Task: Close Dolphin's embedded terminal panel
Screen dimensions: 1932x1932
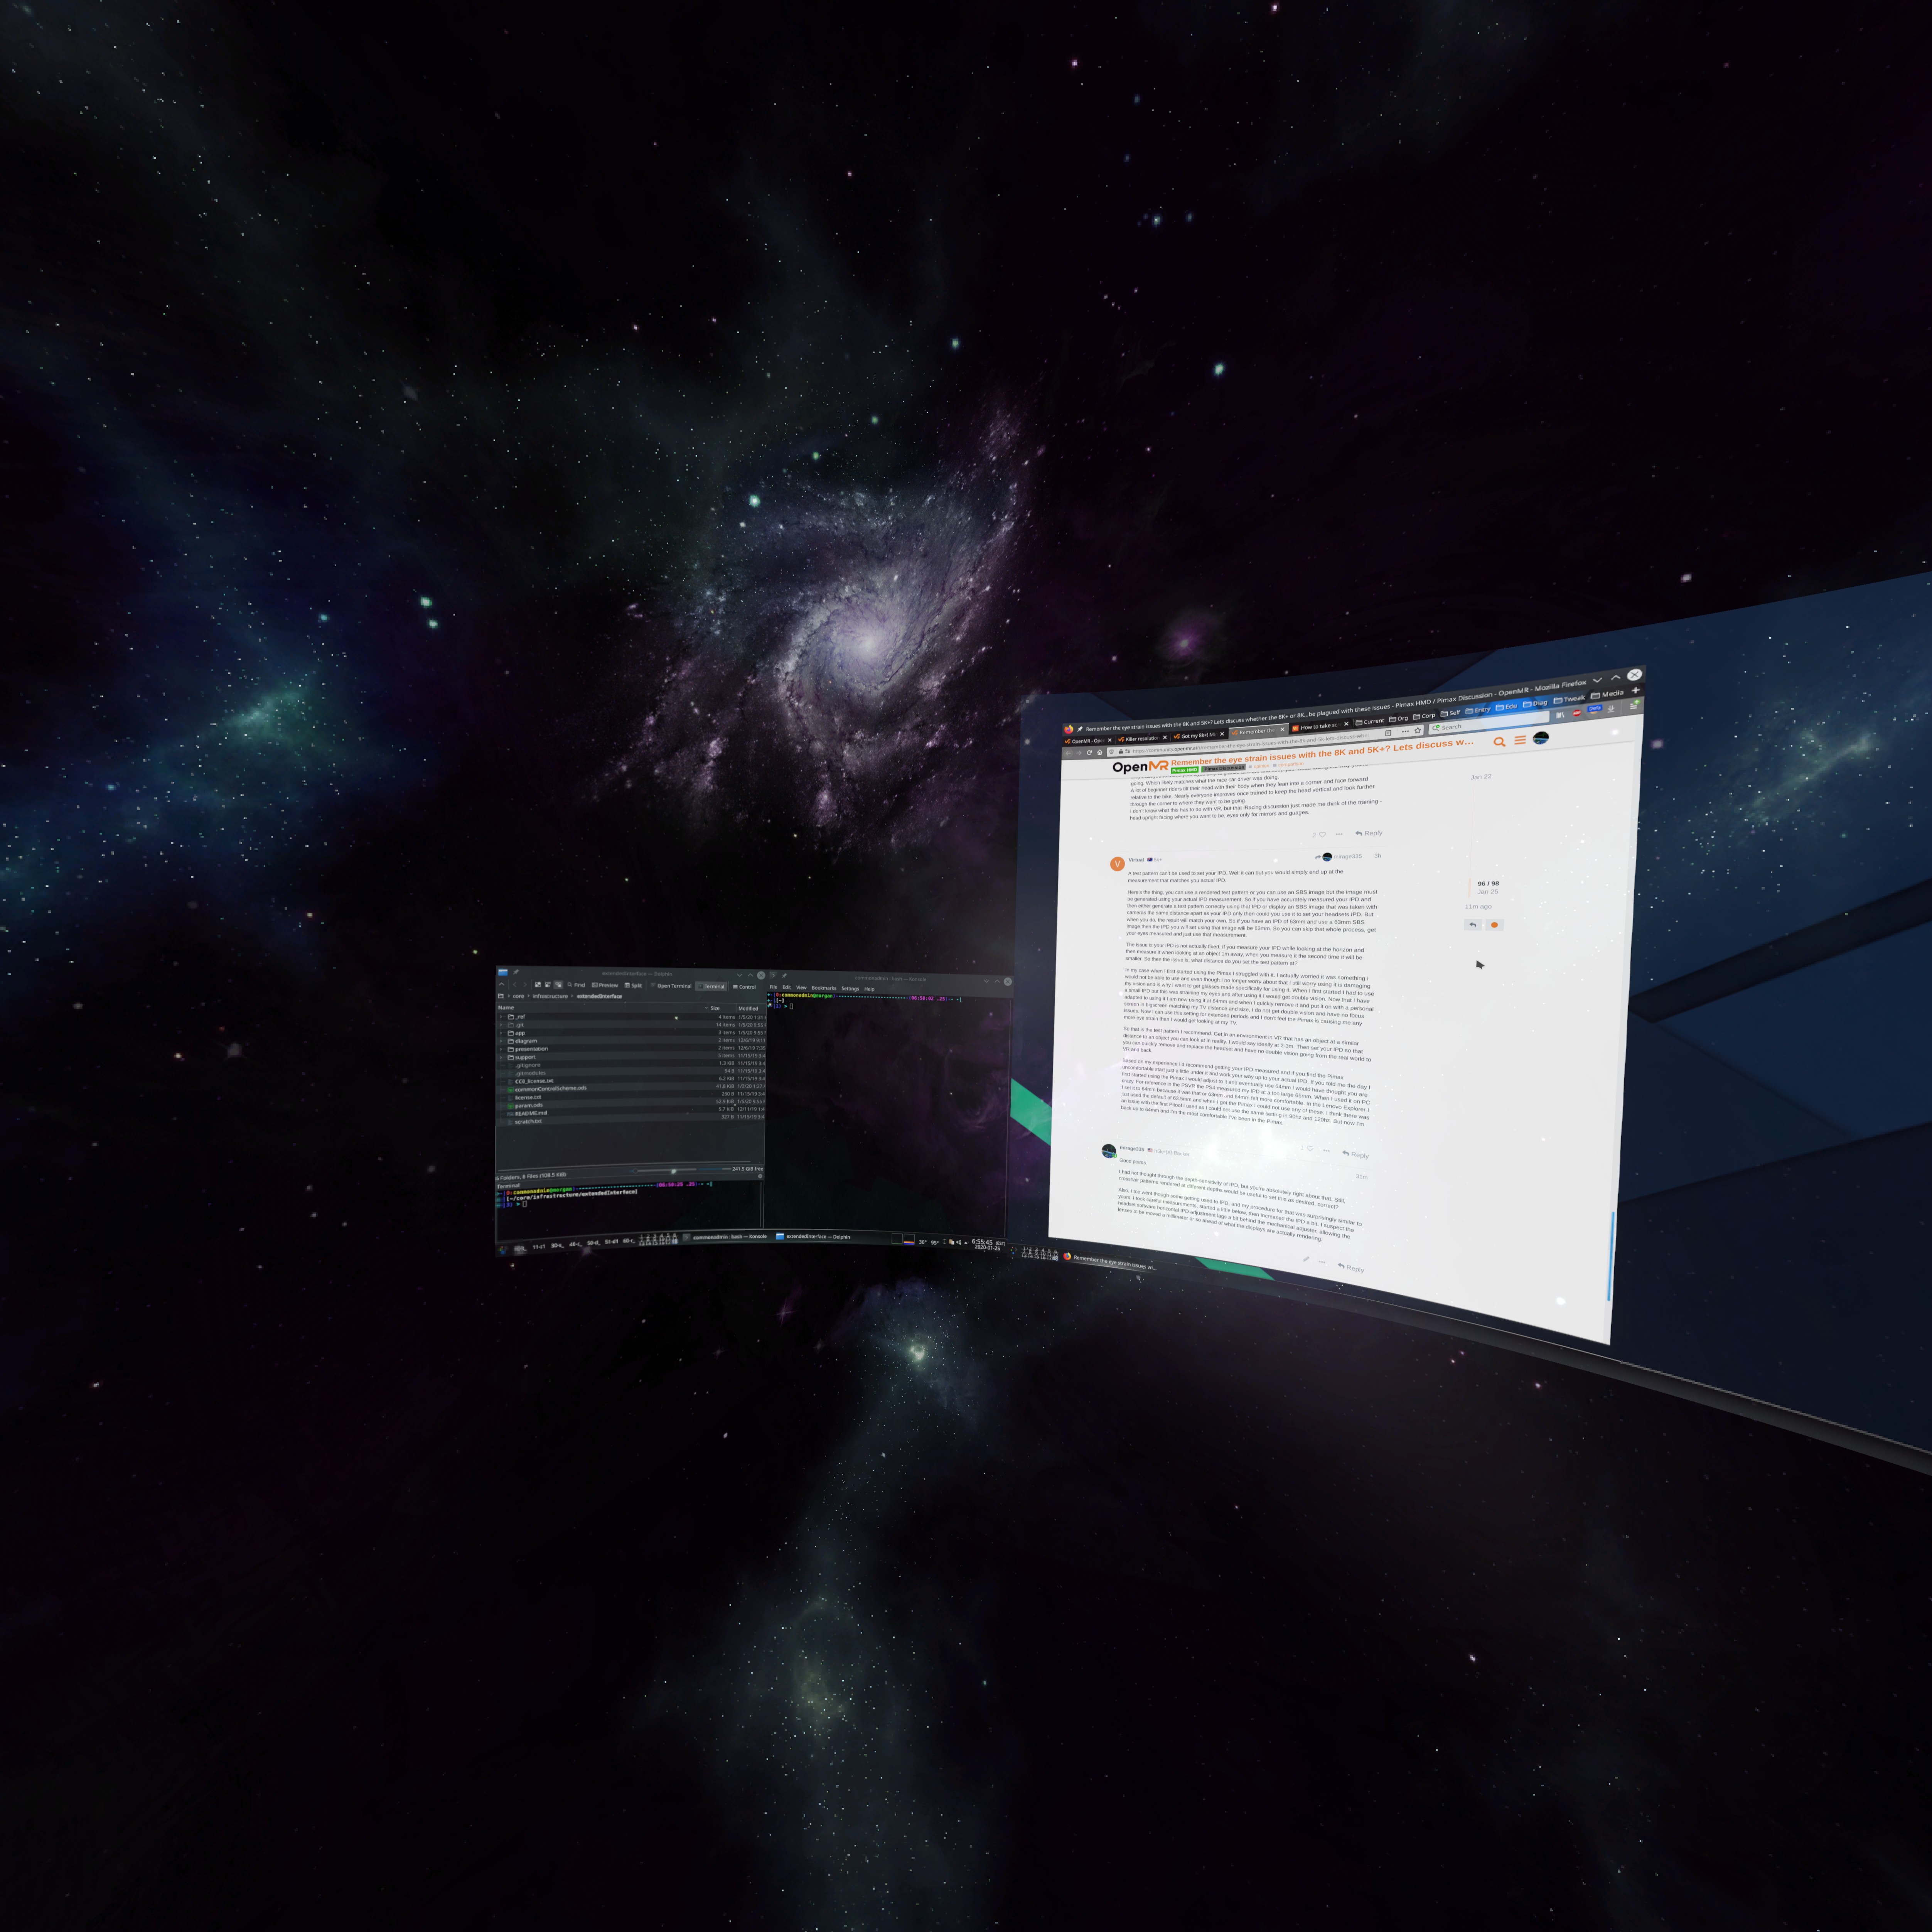Action: pyautogui.click(x=760, y=1176)
